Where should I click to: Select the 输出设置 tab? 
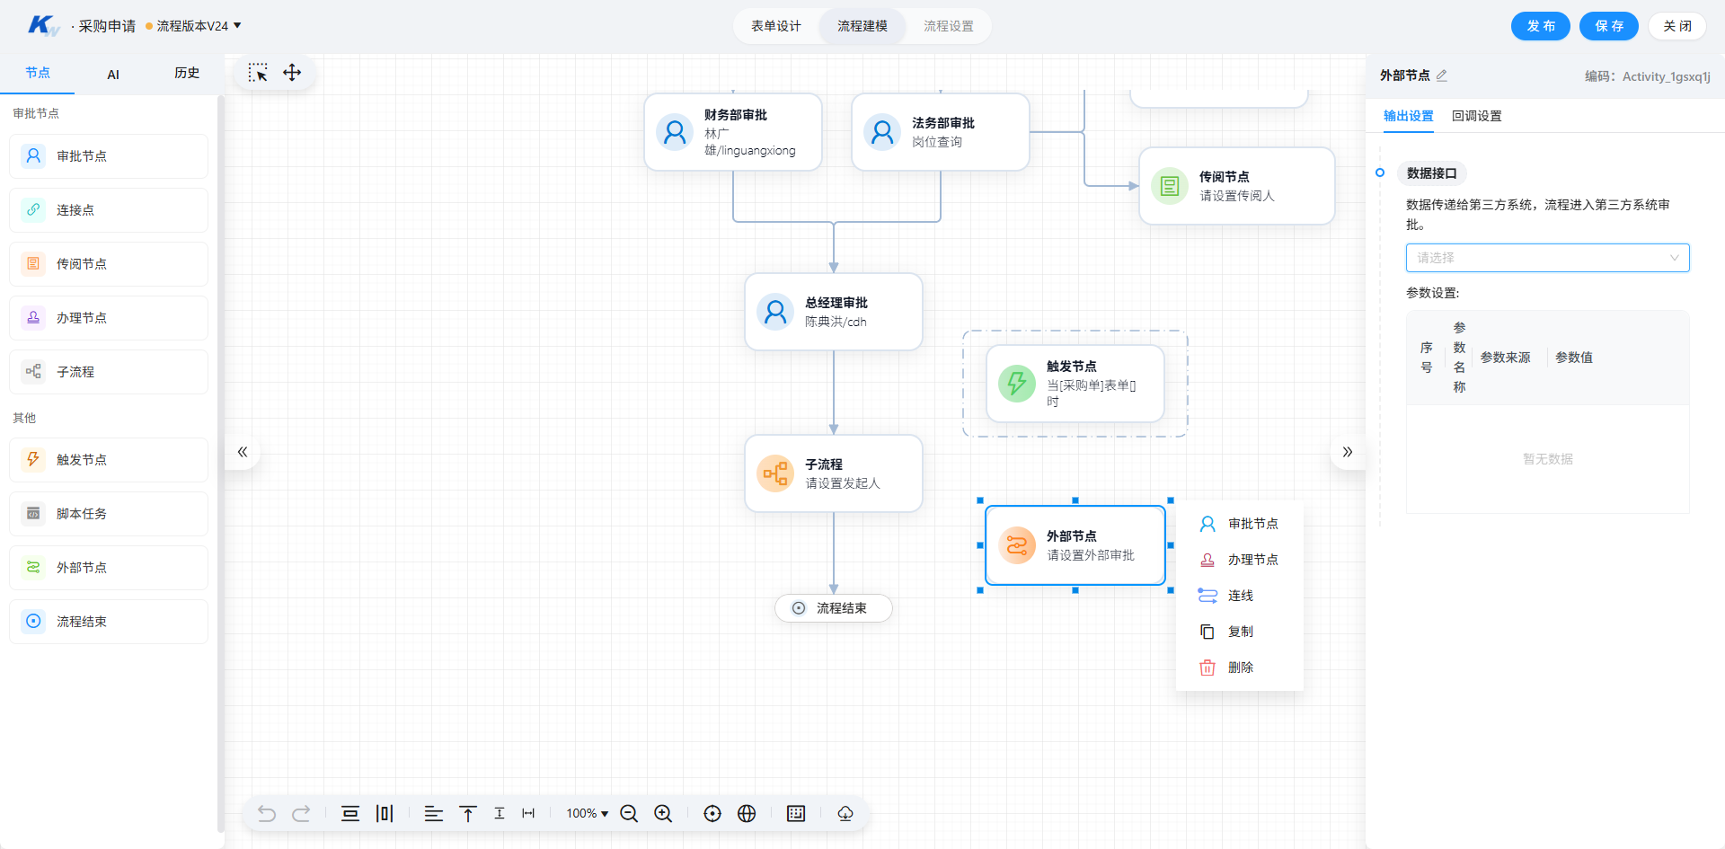[1409, 116]
